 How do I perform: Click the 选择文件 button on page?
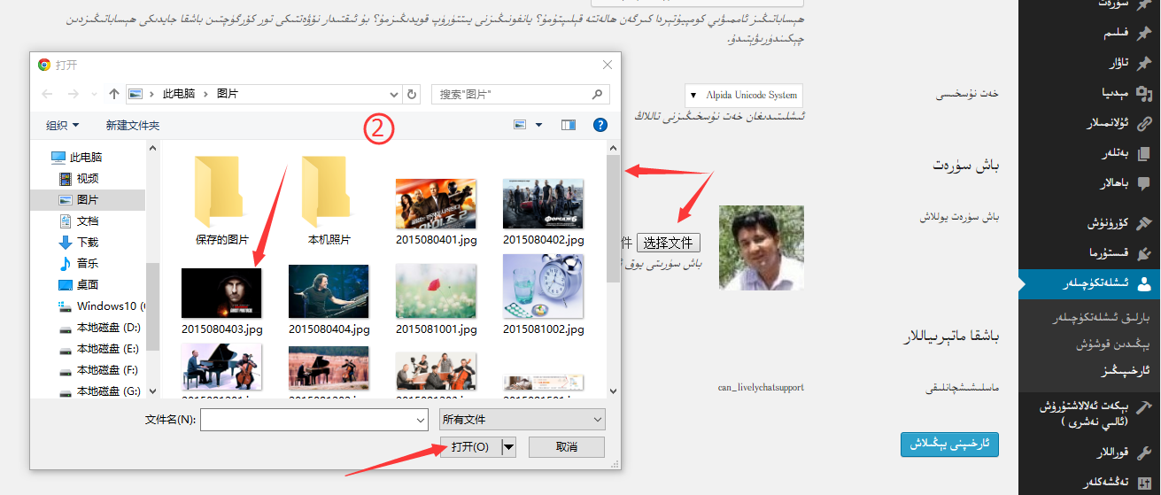[x=668, y=243]
